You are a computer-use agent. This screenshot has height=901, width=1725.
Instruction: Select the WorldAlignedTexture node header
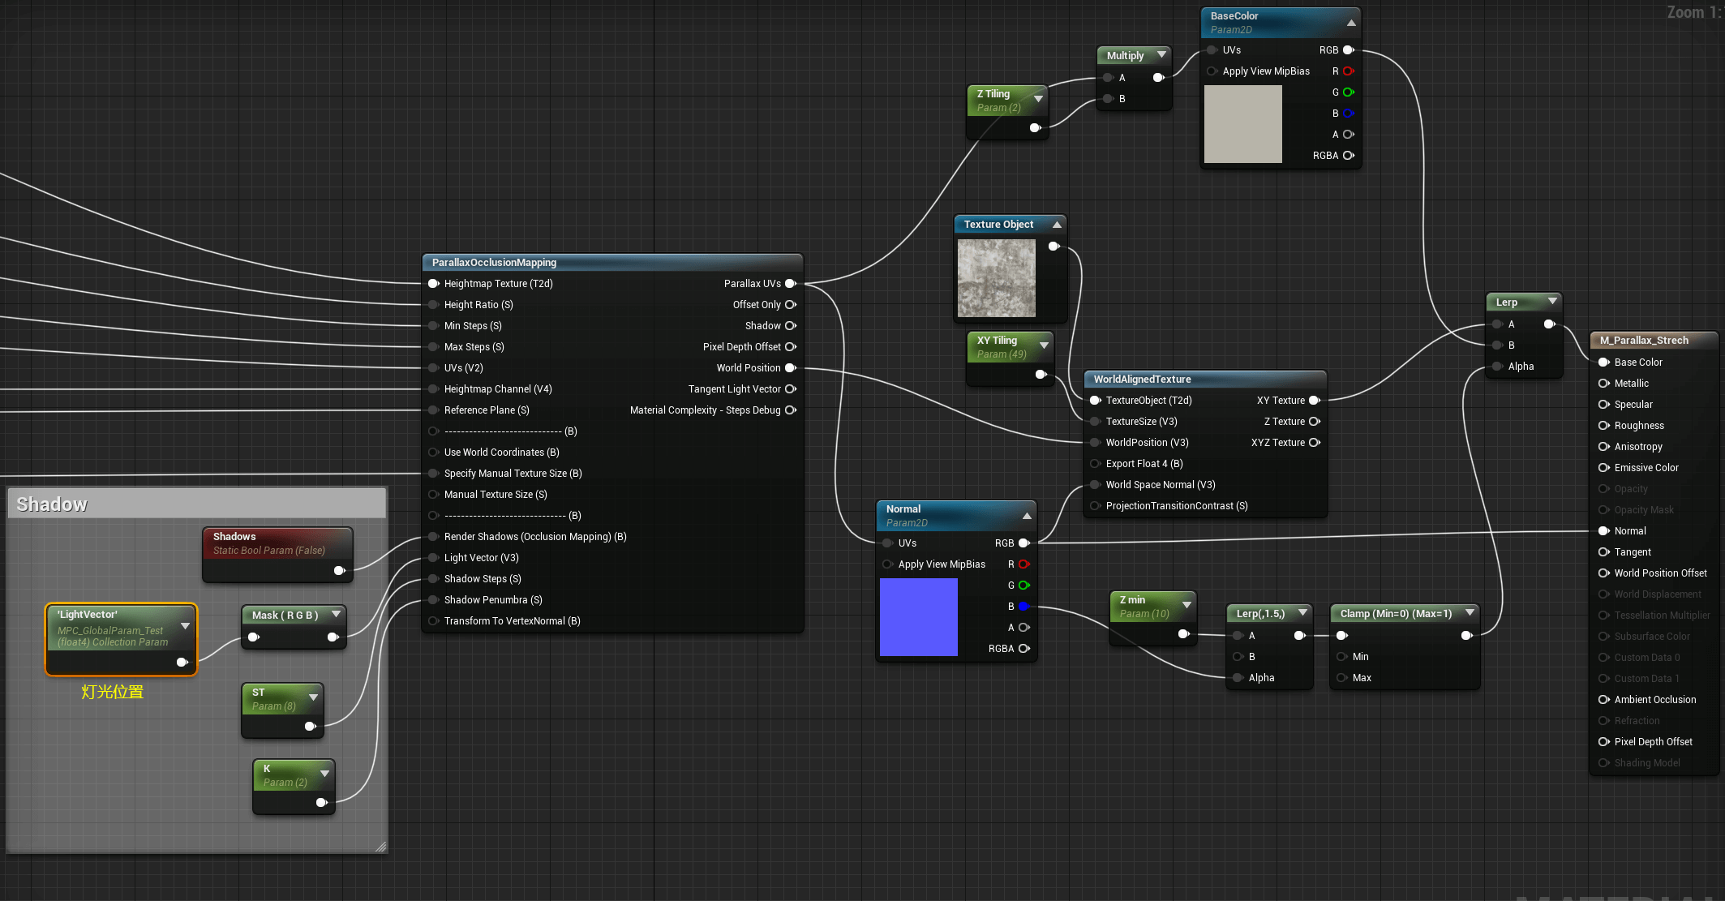point(1142,380)
